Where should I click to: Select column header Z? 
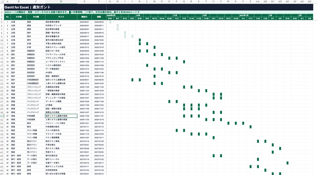click(x=250, y=2)
